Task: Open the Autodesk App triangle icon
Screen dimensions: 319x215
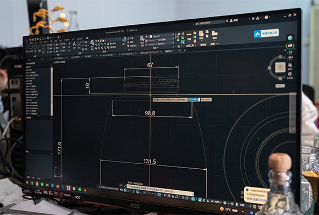Action: [x=257, y=18]
